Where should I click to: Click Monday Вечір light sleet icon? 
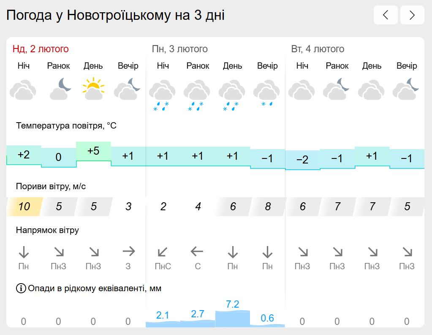point(267,94)
